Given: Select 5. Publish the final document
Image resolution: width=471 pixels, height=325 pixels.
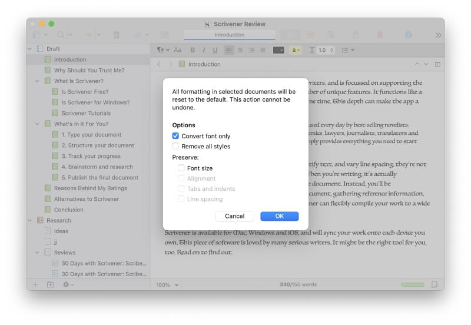Looking at the screenshot, I should pos(88,178).
